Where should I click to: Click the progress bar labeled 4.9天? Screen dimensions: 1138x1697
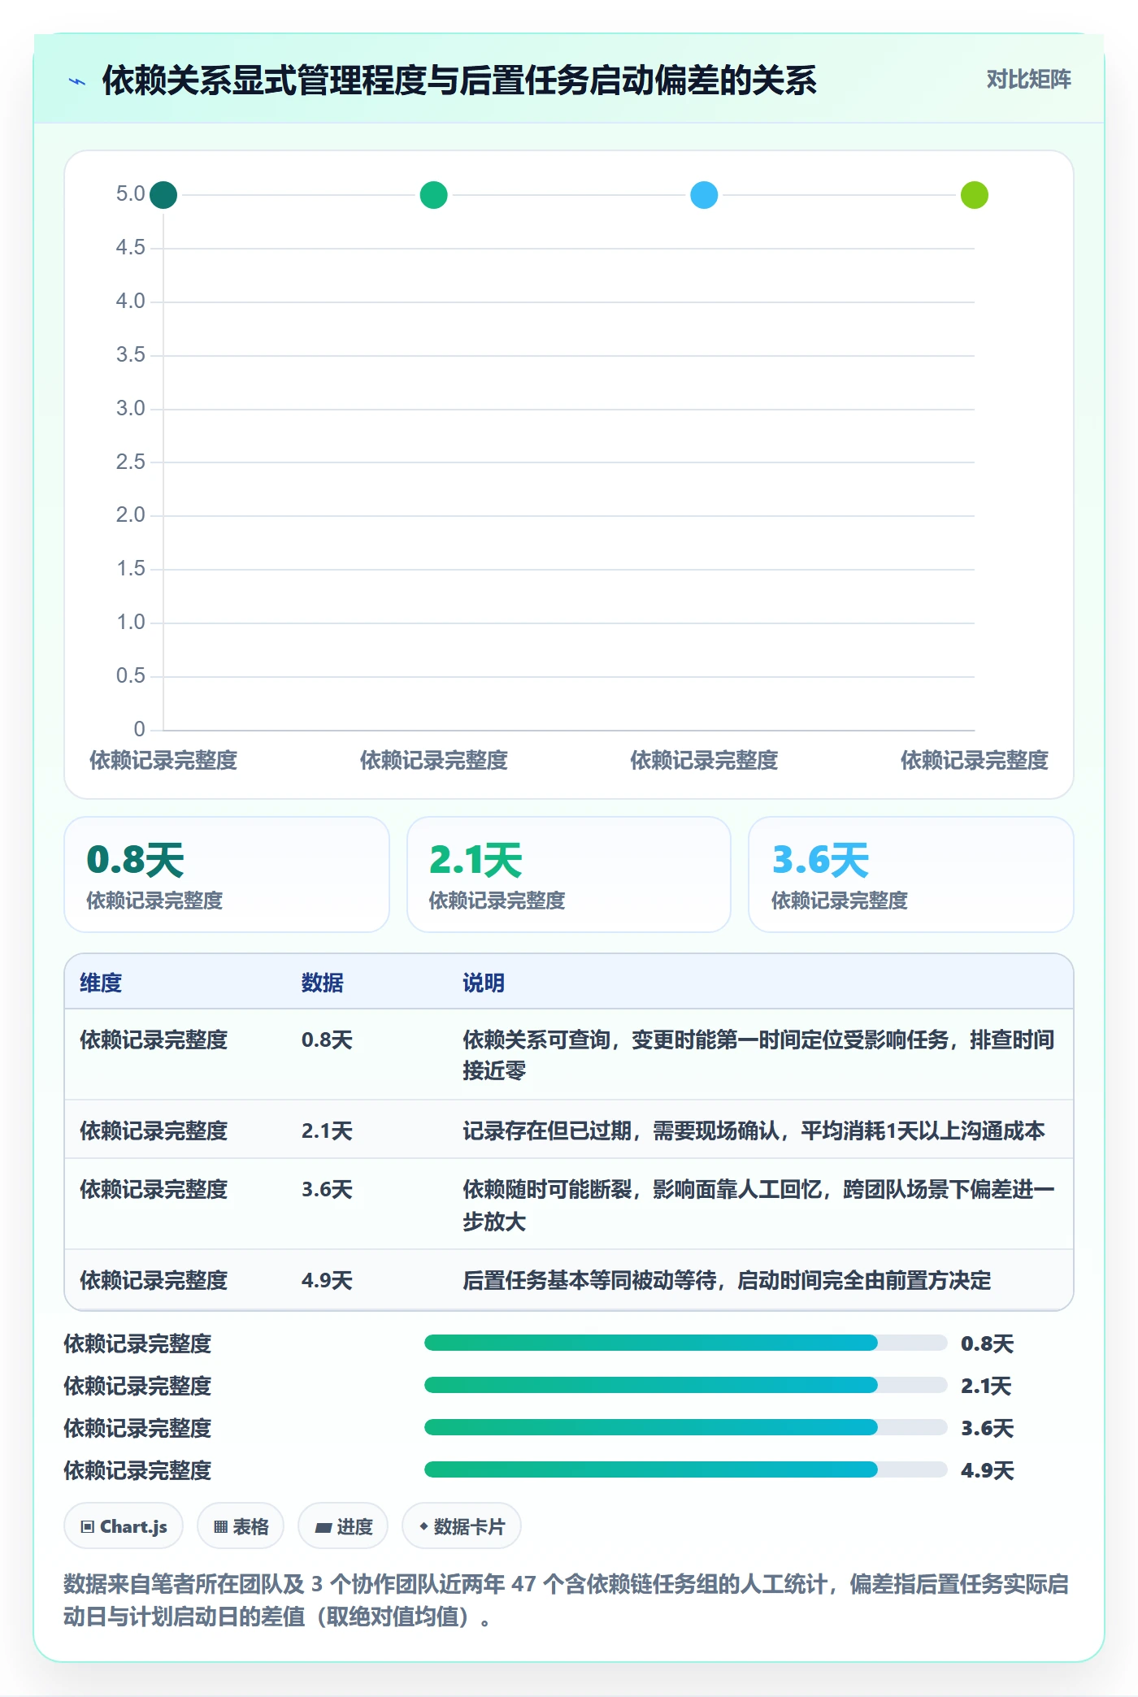(x=686, y=1469)
